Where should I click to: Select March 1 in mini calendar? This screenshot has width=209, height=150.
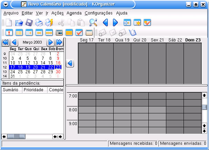click(50, 54)
